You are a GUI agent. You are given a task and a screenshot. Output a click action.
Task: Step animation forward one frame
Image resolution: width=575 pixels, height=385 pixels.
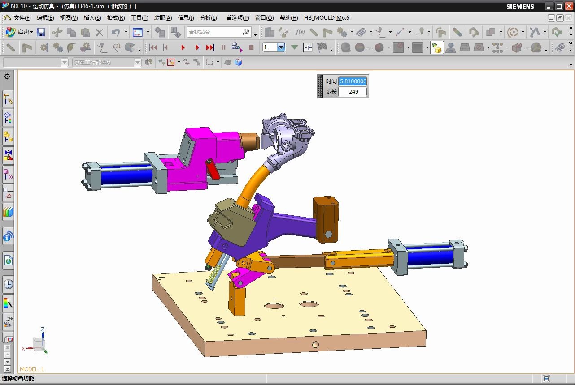point(197,47)
